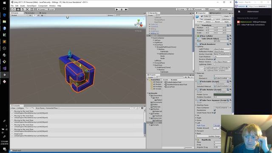
Task: Select PathNodeContainer in Hierarchy
Action: (166, 54)
